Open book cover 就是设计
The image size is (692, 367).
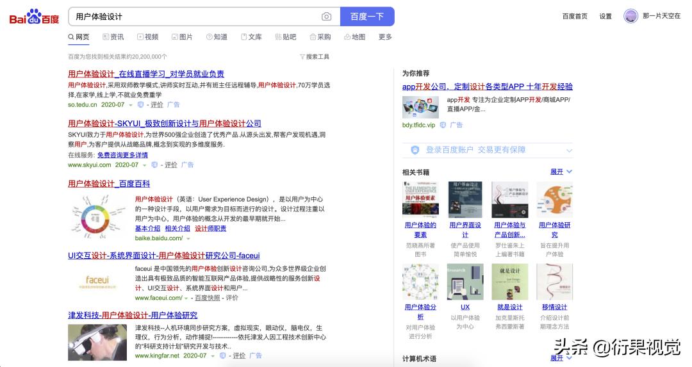click(510, 282)
